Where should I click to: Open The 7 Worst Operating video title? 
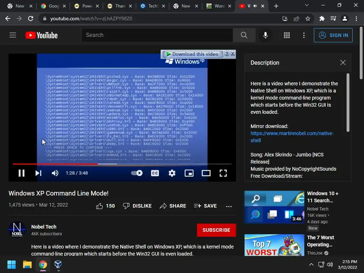coord(321,241)
